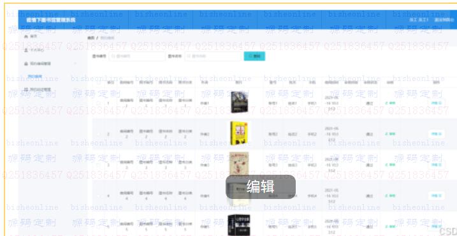457x236 pixels.
Task: Click the exit-to-frontend link at top right
Action: tap(444, 20)
